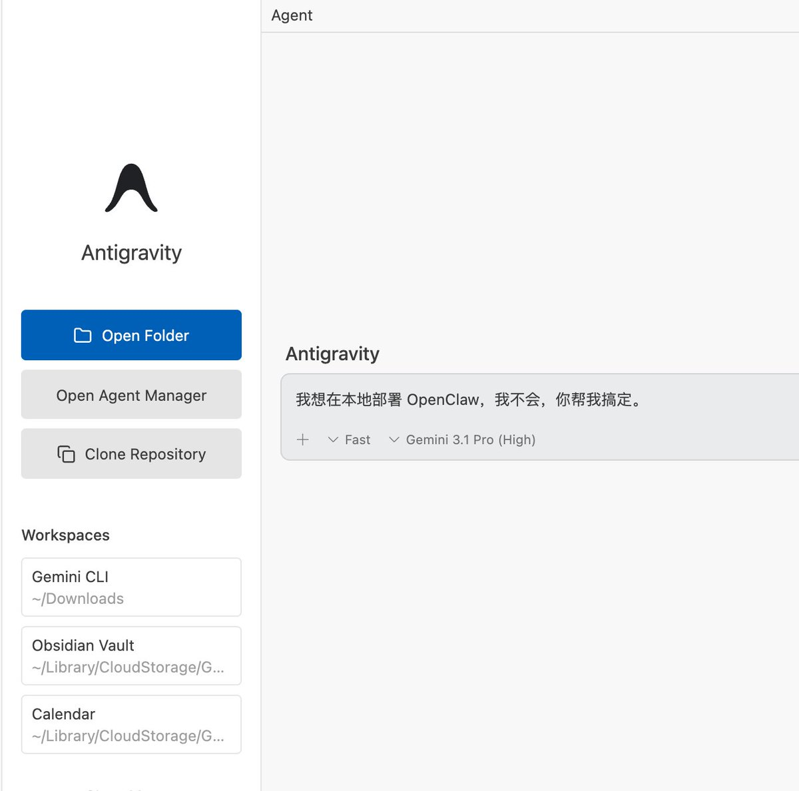Click the plus icon to add context
Image resolution: width=799 pixels, height=791 pixels.
coord(303,439)
